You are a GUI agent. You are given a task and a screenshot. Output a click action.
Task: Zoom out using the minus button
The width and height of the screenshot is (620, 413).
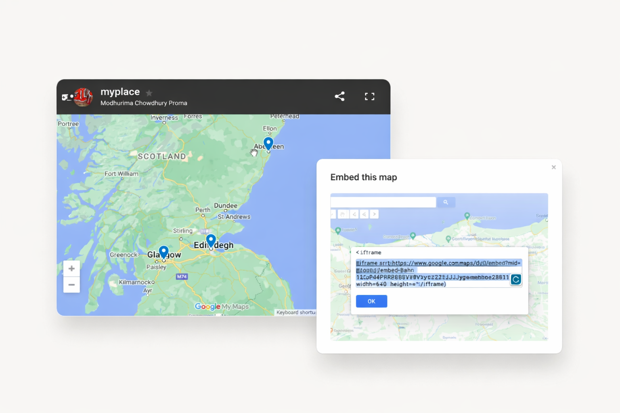coord(71,285)
